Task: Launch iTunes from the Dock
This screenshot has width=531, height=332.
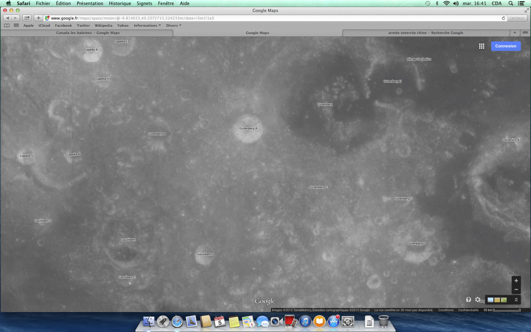Action: tap(305, 321)
